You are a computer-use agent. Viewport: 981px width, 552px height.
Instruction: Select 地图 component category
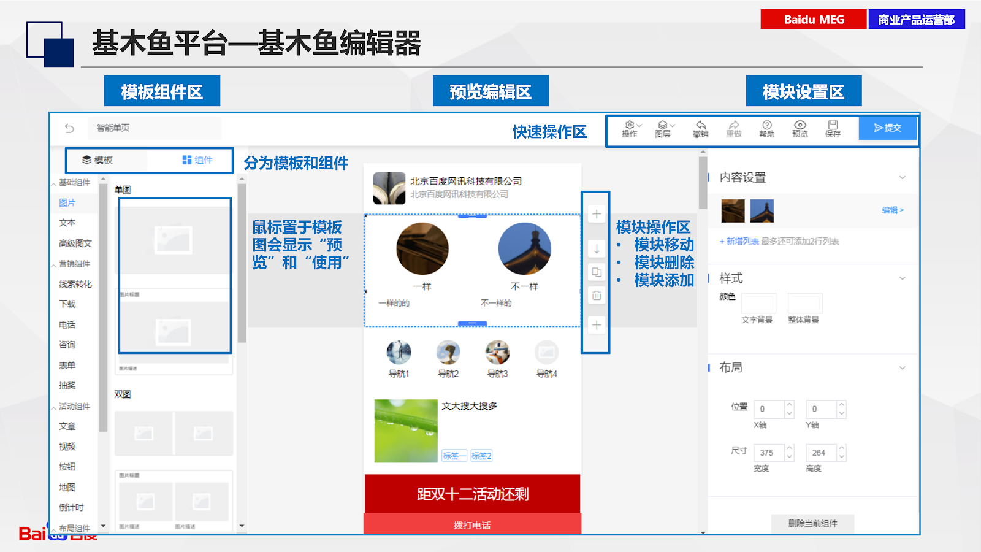click(67, 487)
